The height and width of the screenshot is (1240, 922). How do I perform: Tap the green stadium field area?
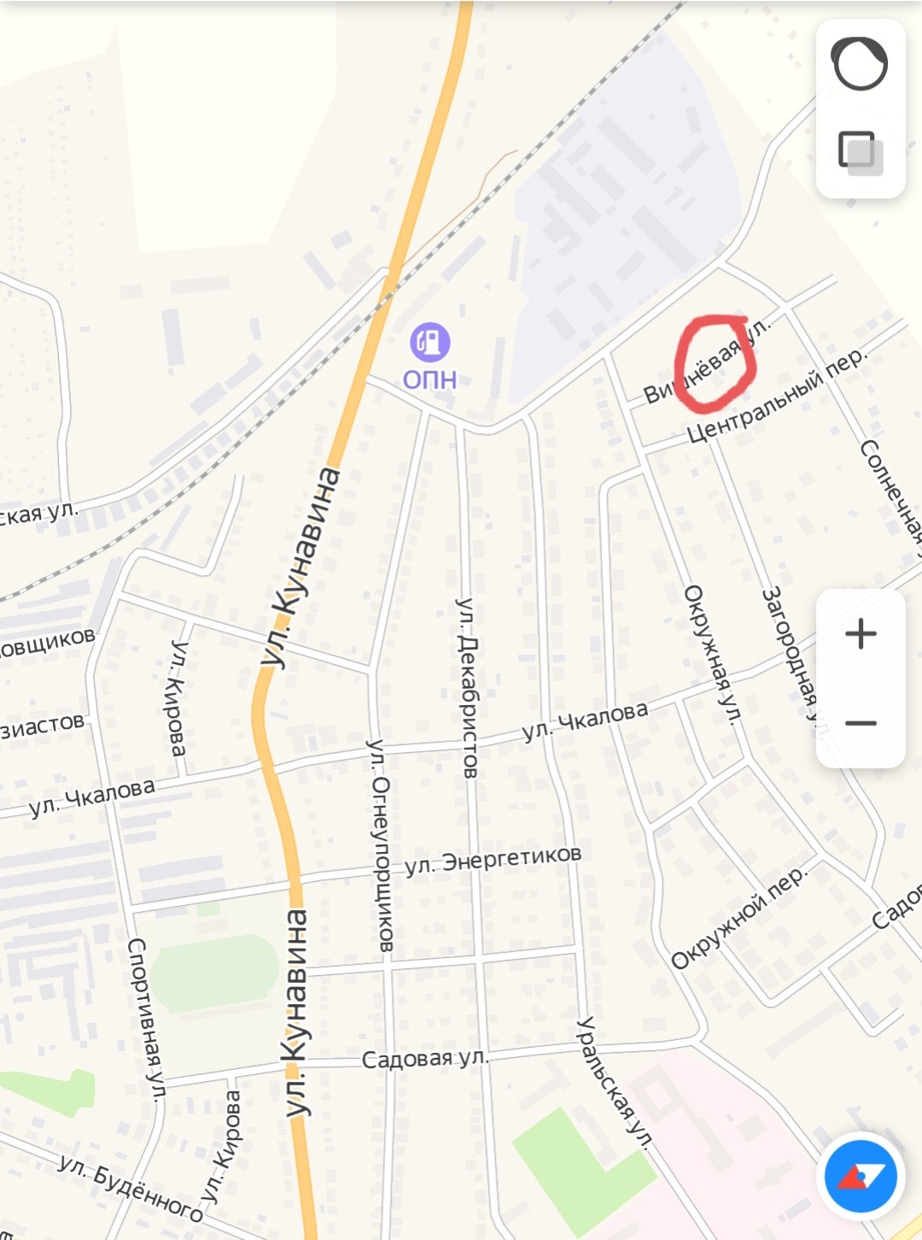pos(215,973)
